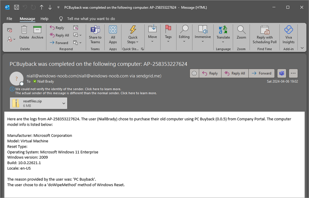Click the sender address niall@windows-noob.com
Image resolution: width=309 pixels, height=198 pixels.
94,76
